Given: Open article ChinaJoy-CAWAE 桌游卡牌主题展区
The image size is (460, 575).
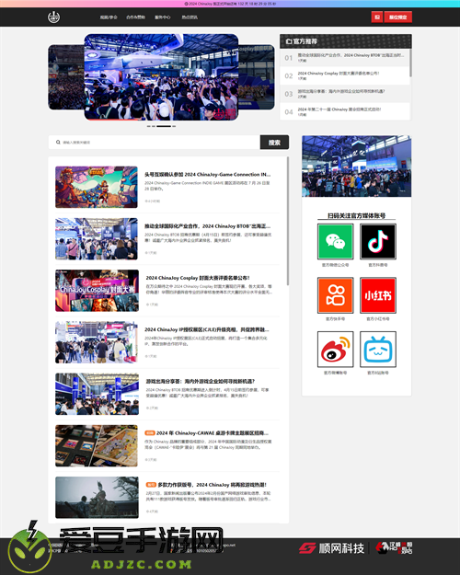Looking at the screenshot, I should [213, 433].
